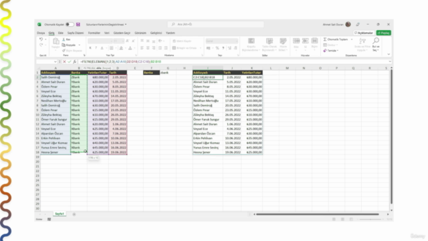Click the Birleştir ve Ortala button

pyautogui.click(x=185, y=48)
